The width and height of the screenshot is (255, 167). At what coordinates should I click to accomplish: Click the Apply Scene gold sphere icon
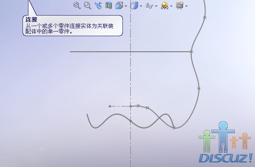165,5
